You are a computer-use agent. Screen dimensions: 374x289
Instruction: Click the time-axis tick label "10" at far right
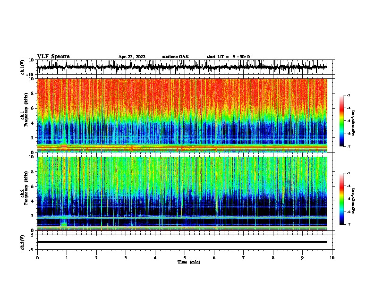coord(332,258)
